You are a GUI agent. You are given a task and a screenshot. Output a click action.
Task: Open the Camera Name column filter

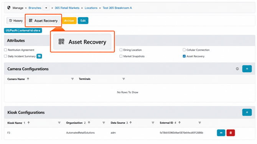[72, 79]
